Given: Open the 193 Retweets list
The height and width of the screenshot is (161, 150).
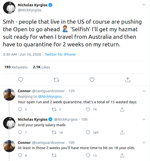Looking at the screenshot, I should [x=16, y=67].
